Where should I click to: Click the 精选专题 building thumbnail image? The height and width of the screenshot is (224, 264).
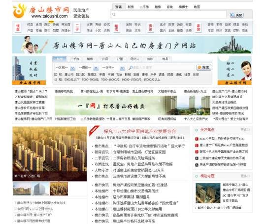pos(208,193)
